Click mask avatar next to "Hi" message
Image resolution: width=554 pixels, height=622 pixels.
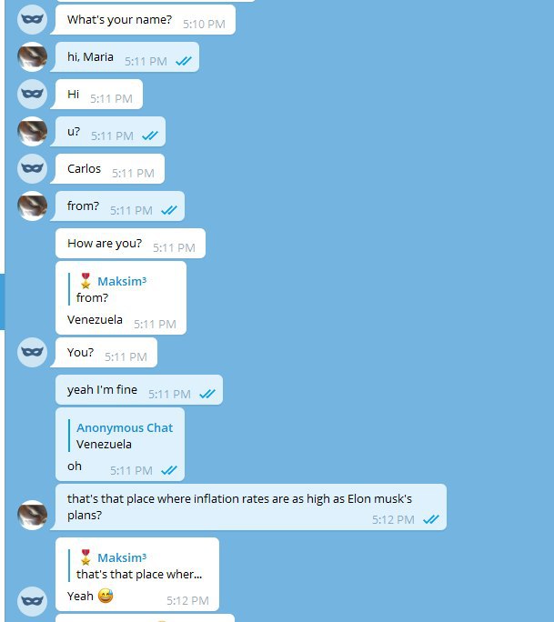[x=32, y=94]
